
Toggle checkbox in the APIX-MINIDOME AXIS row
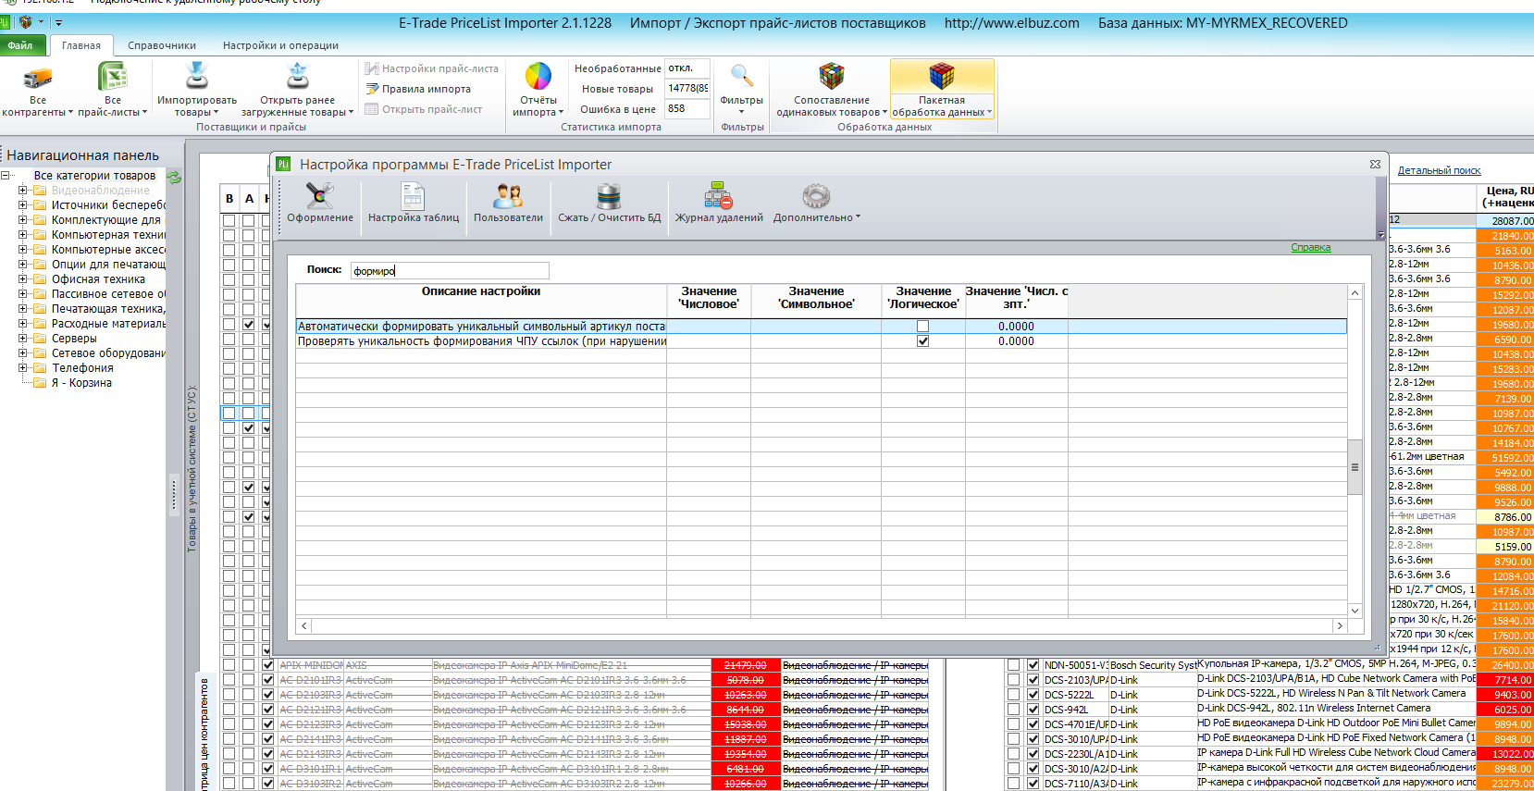(x=267, y=665)
